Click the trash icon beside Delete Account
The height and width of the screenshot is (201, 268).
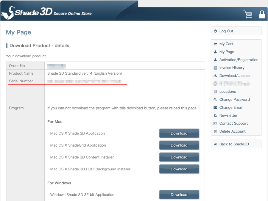215,131
